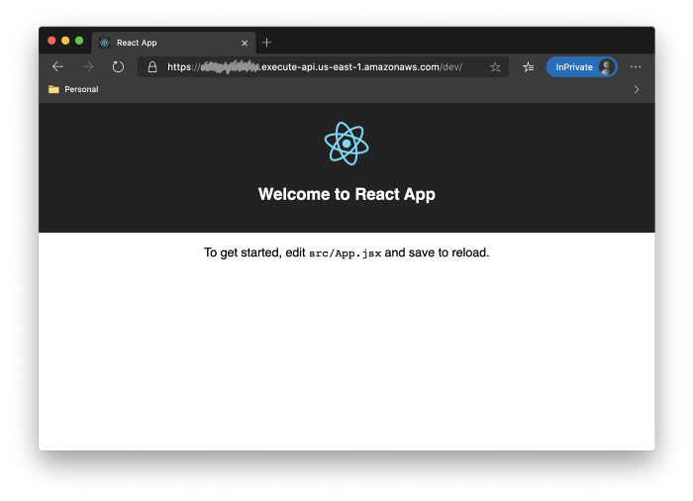Click the src/App.jsx code text
The image size is (693, 501).
345,252
